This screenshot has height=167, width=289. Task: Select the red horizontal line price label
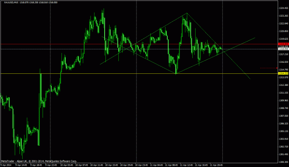point(283,44)
